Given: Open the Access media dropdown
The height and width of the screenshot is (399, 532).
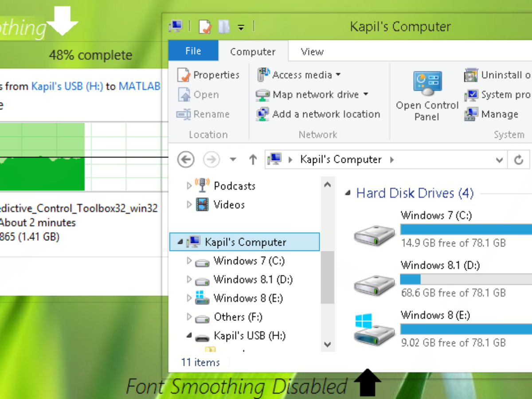Looking at the screenshot, I should tap(299, 75).
